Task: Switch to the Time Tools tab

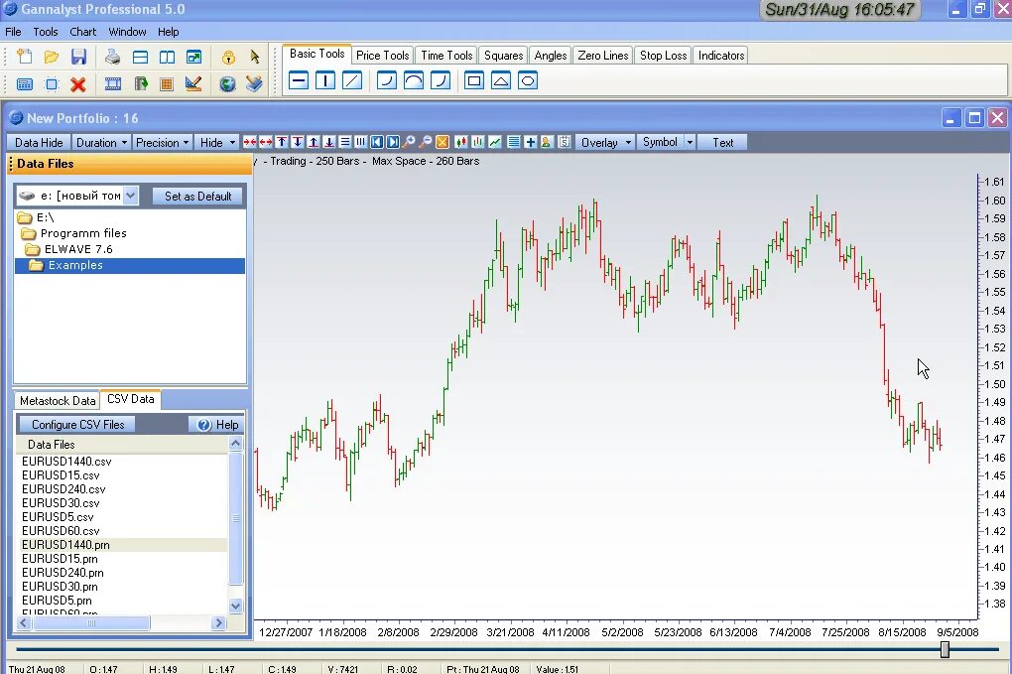Action: pyautogui.click(x=446, y=56)
